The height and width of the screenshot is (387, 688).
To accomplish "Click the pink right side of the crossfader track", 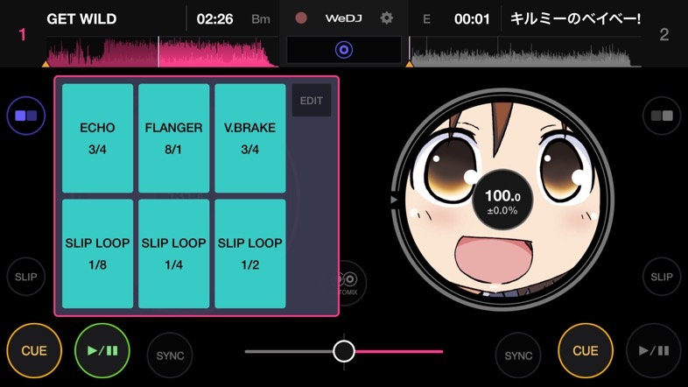I will (399, 351).
